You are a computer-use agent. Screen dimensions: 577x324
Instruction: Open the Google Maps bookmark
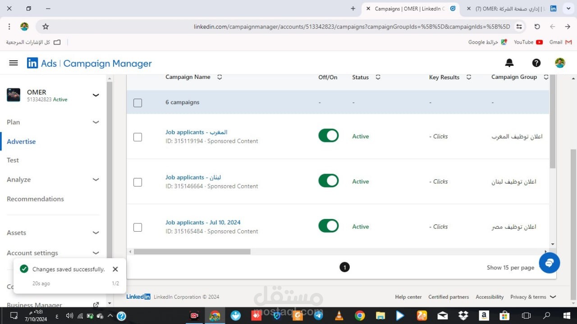488,42
